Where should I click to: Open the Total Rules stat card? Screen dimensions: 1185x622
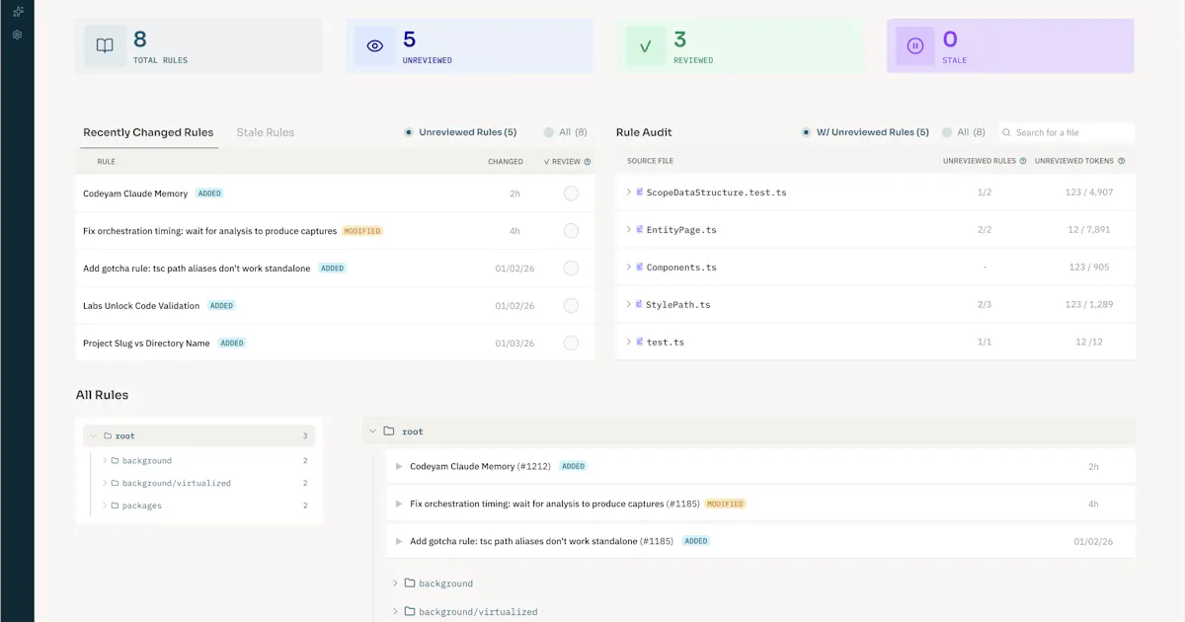click(x=198, y=45)
